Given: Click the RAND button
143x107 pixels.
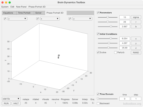Looking at the screenshot, I should click(x=136, y=52).
